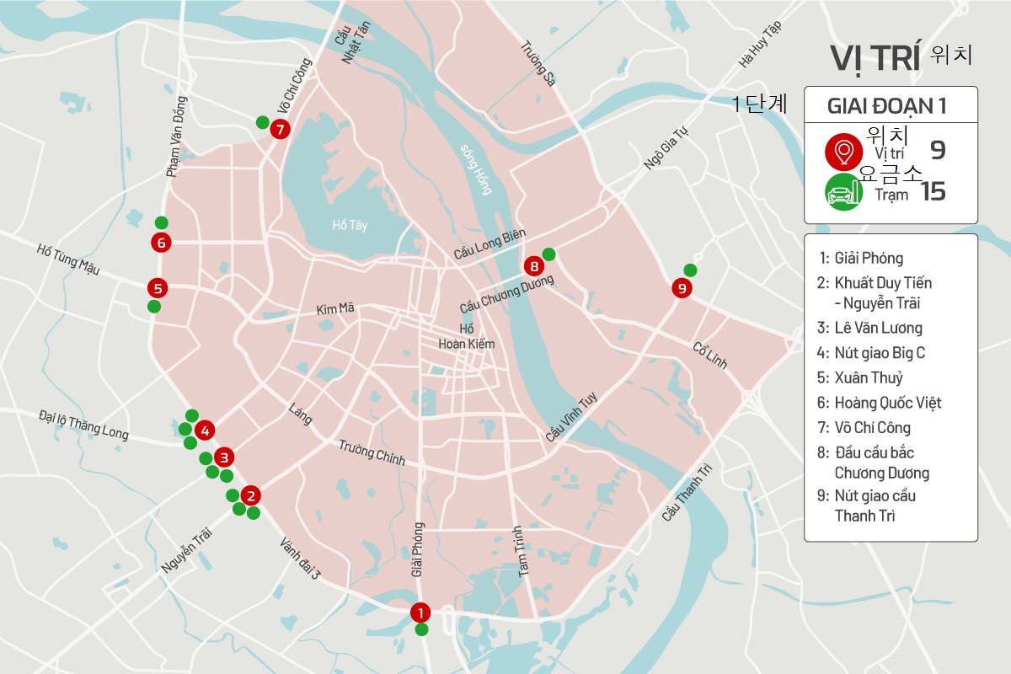Click red location marker number 1

click(420, 612)
